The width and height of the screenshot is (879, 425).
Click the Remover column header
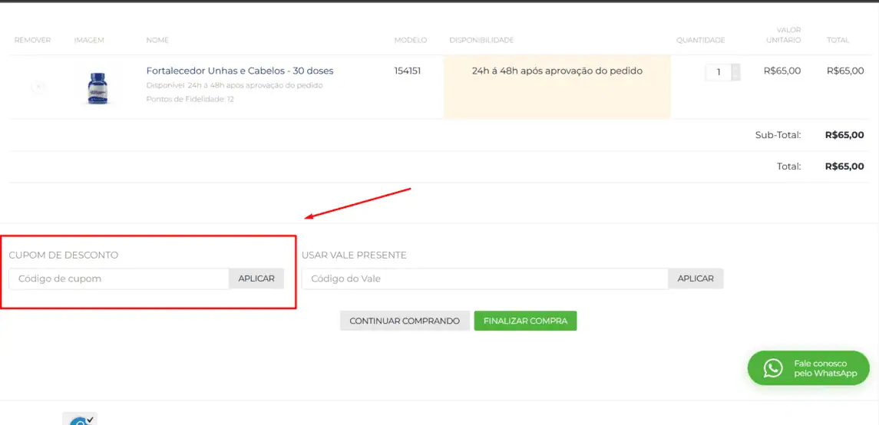(x=32, y=40)
